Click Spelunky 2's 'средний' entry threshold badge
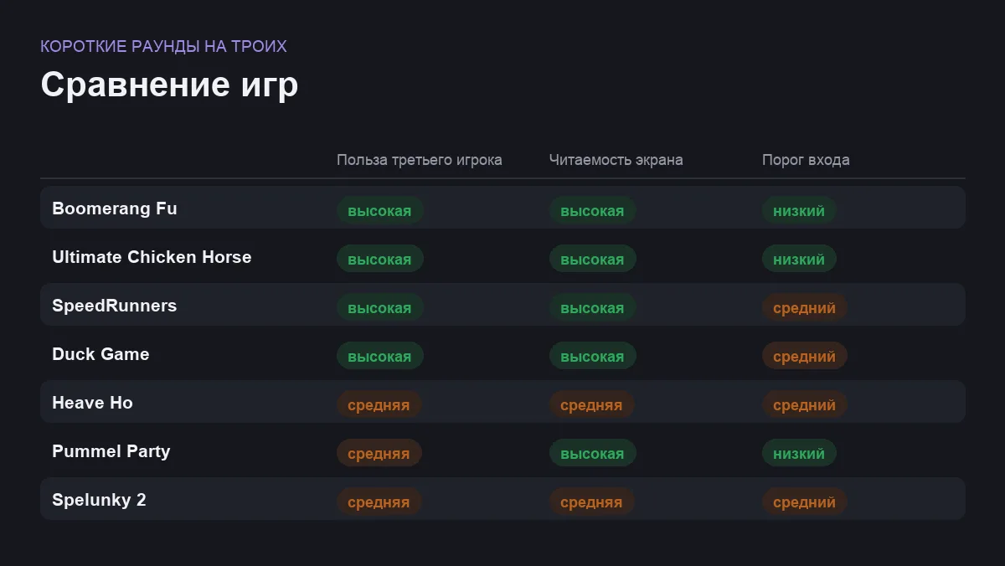The height and width of the screenshot is (566, 1005). point(805,502)
